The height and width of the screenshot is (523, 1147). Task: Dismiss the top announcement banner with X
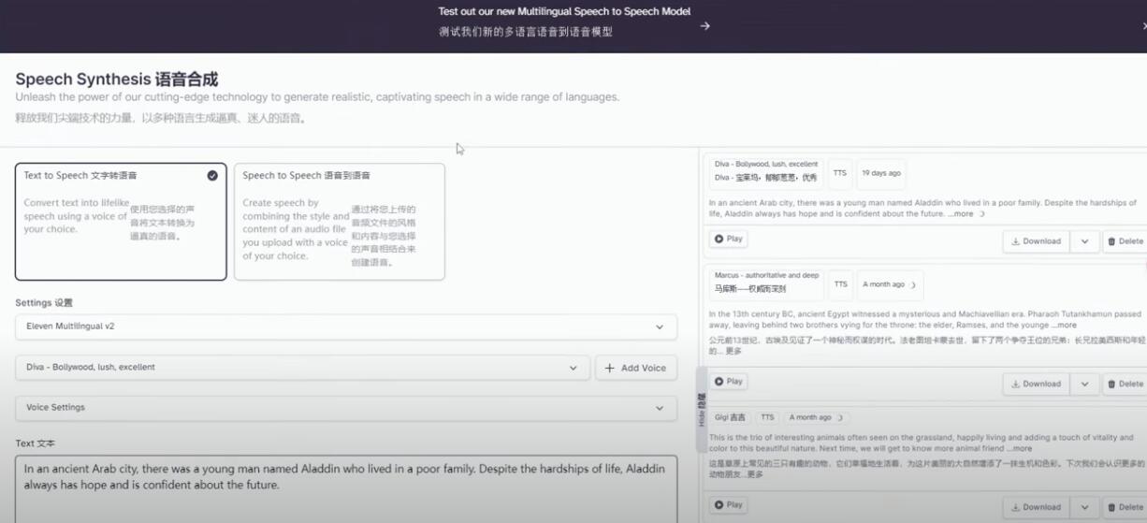(1143, 26)
